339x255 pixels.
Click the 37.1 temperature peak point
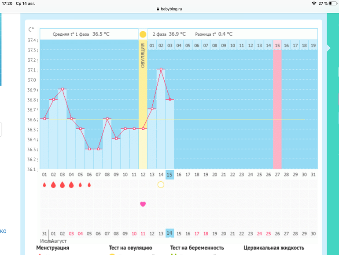click(x=161, y=69)
